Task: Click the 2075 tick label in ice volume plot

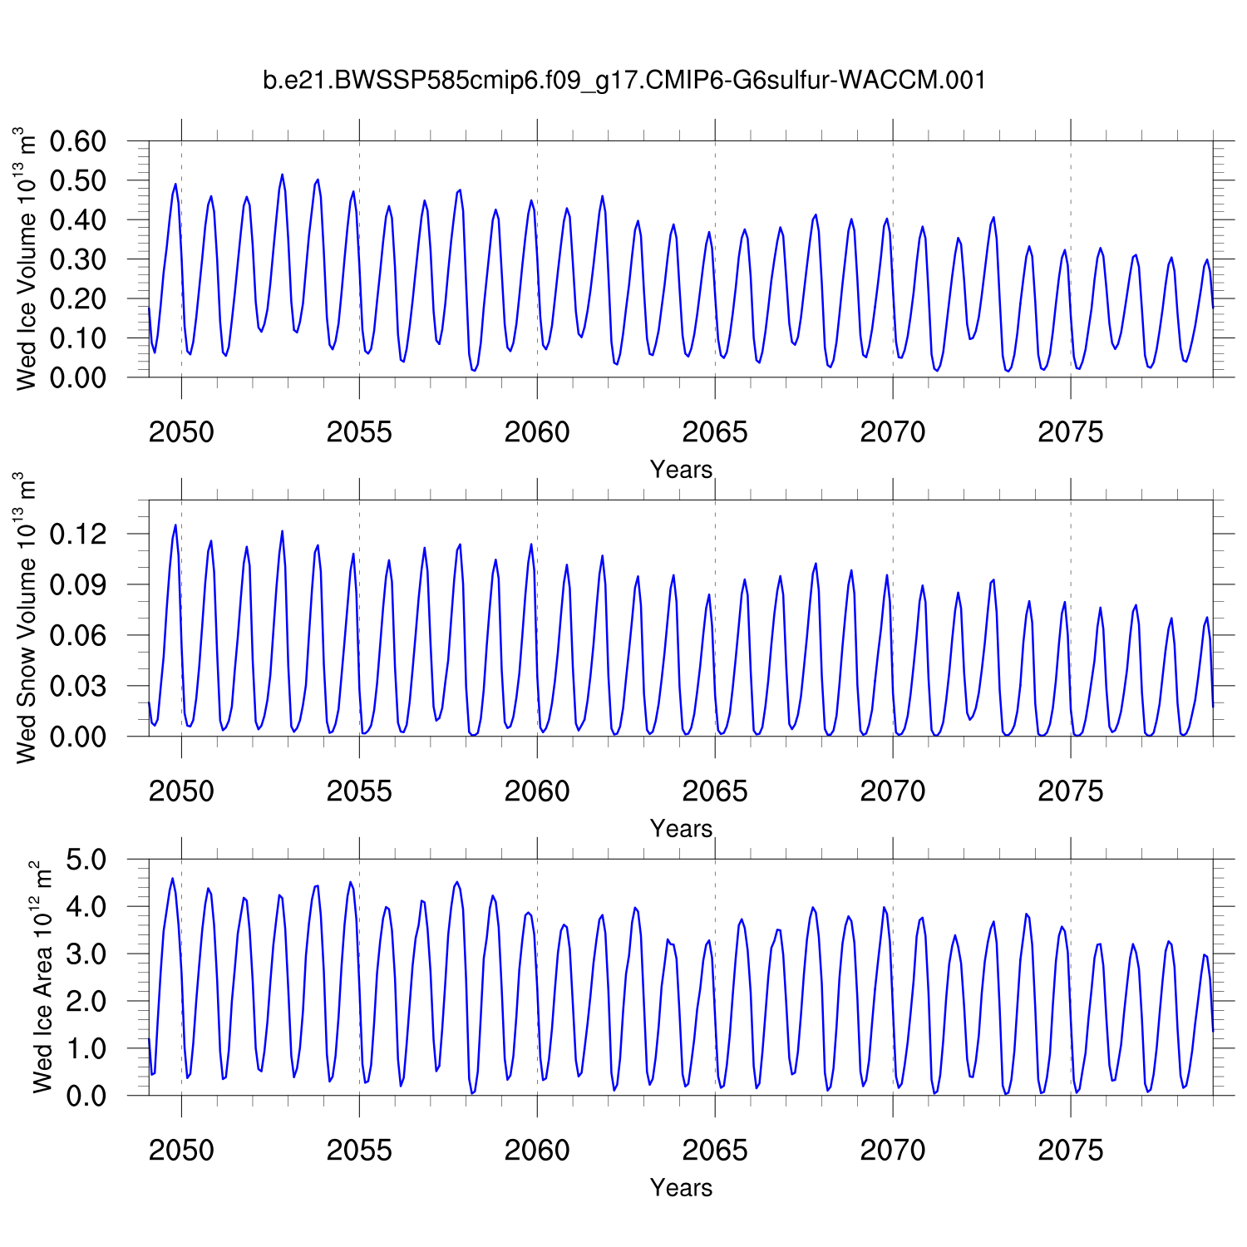Action: tap(1070, 432)
